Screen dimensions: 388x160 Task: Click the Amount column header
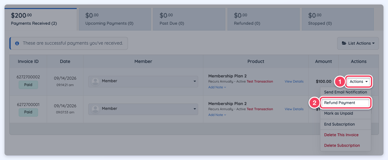pyautogui.click(x=324, y=61)
